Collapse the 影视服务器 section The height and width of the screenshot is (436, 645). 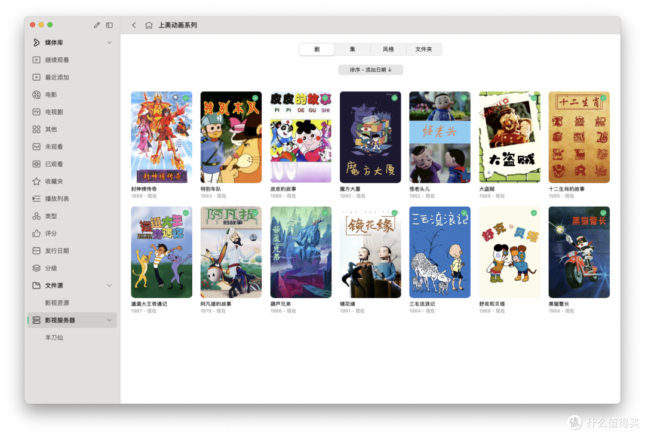pos(109,320)
